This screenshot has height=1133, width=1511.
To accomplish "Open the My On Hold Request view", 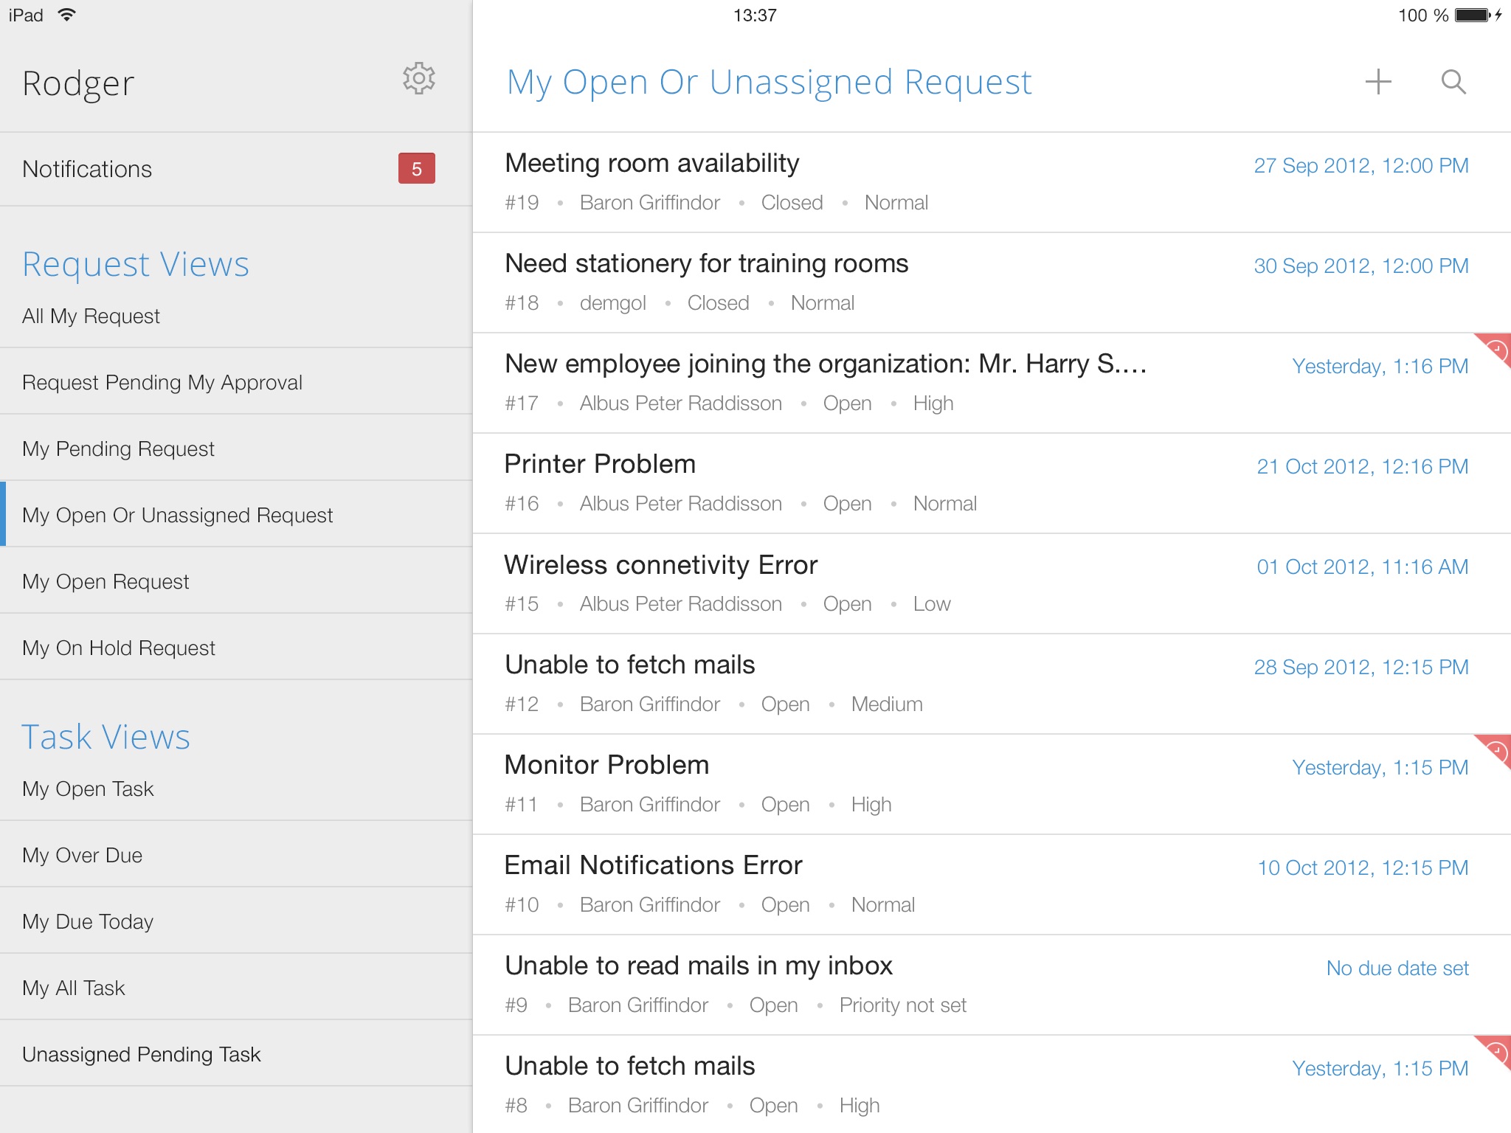I will (236, 648).
